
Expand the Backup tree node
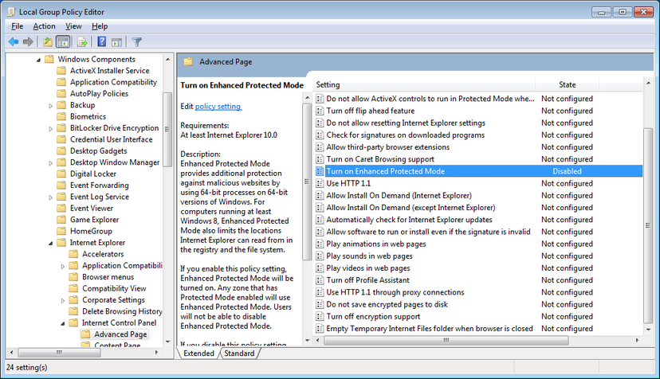coord(51,106)
